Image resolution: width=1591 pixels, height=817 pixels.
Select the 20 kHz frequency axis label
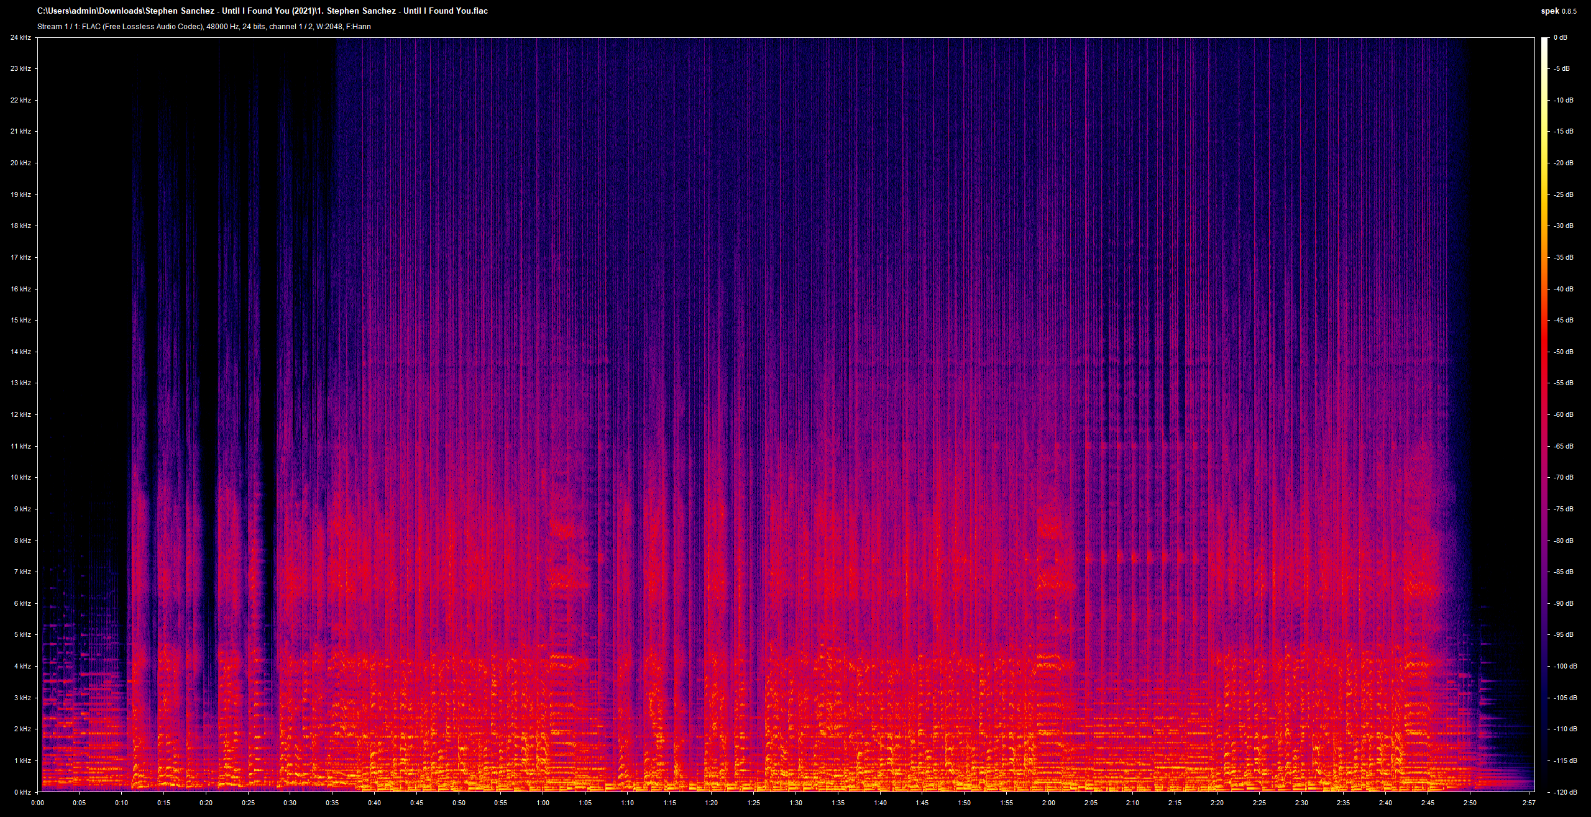21,163
